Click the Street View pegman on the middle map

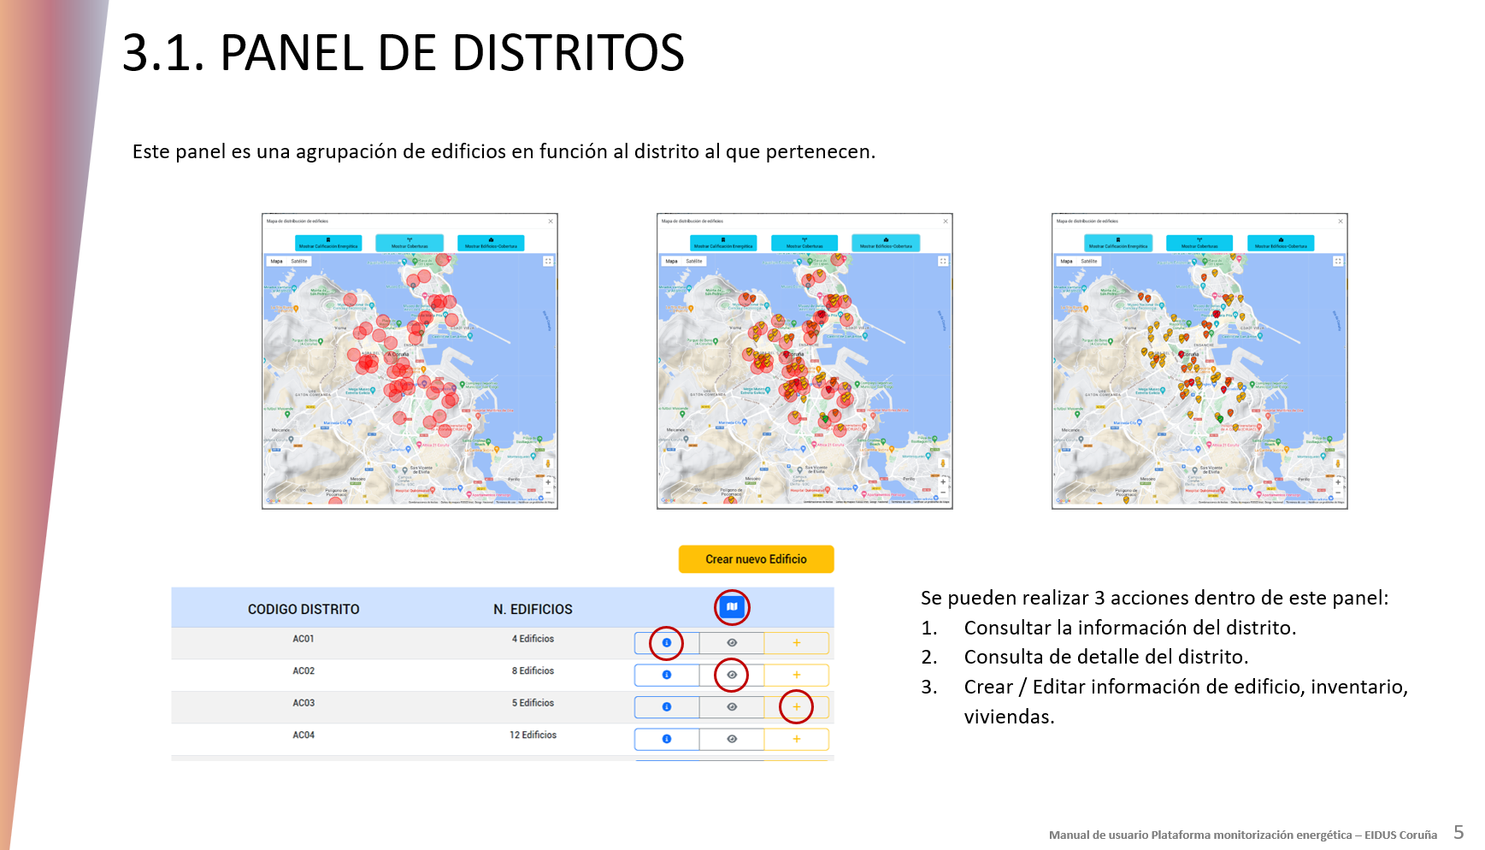click(943, 464)
